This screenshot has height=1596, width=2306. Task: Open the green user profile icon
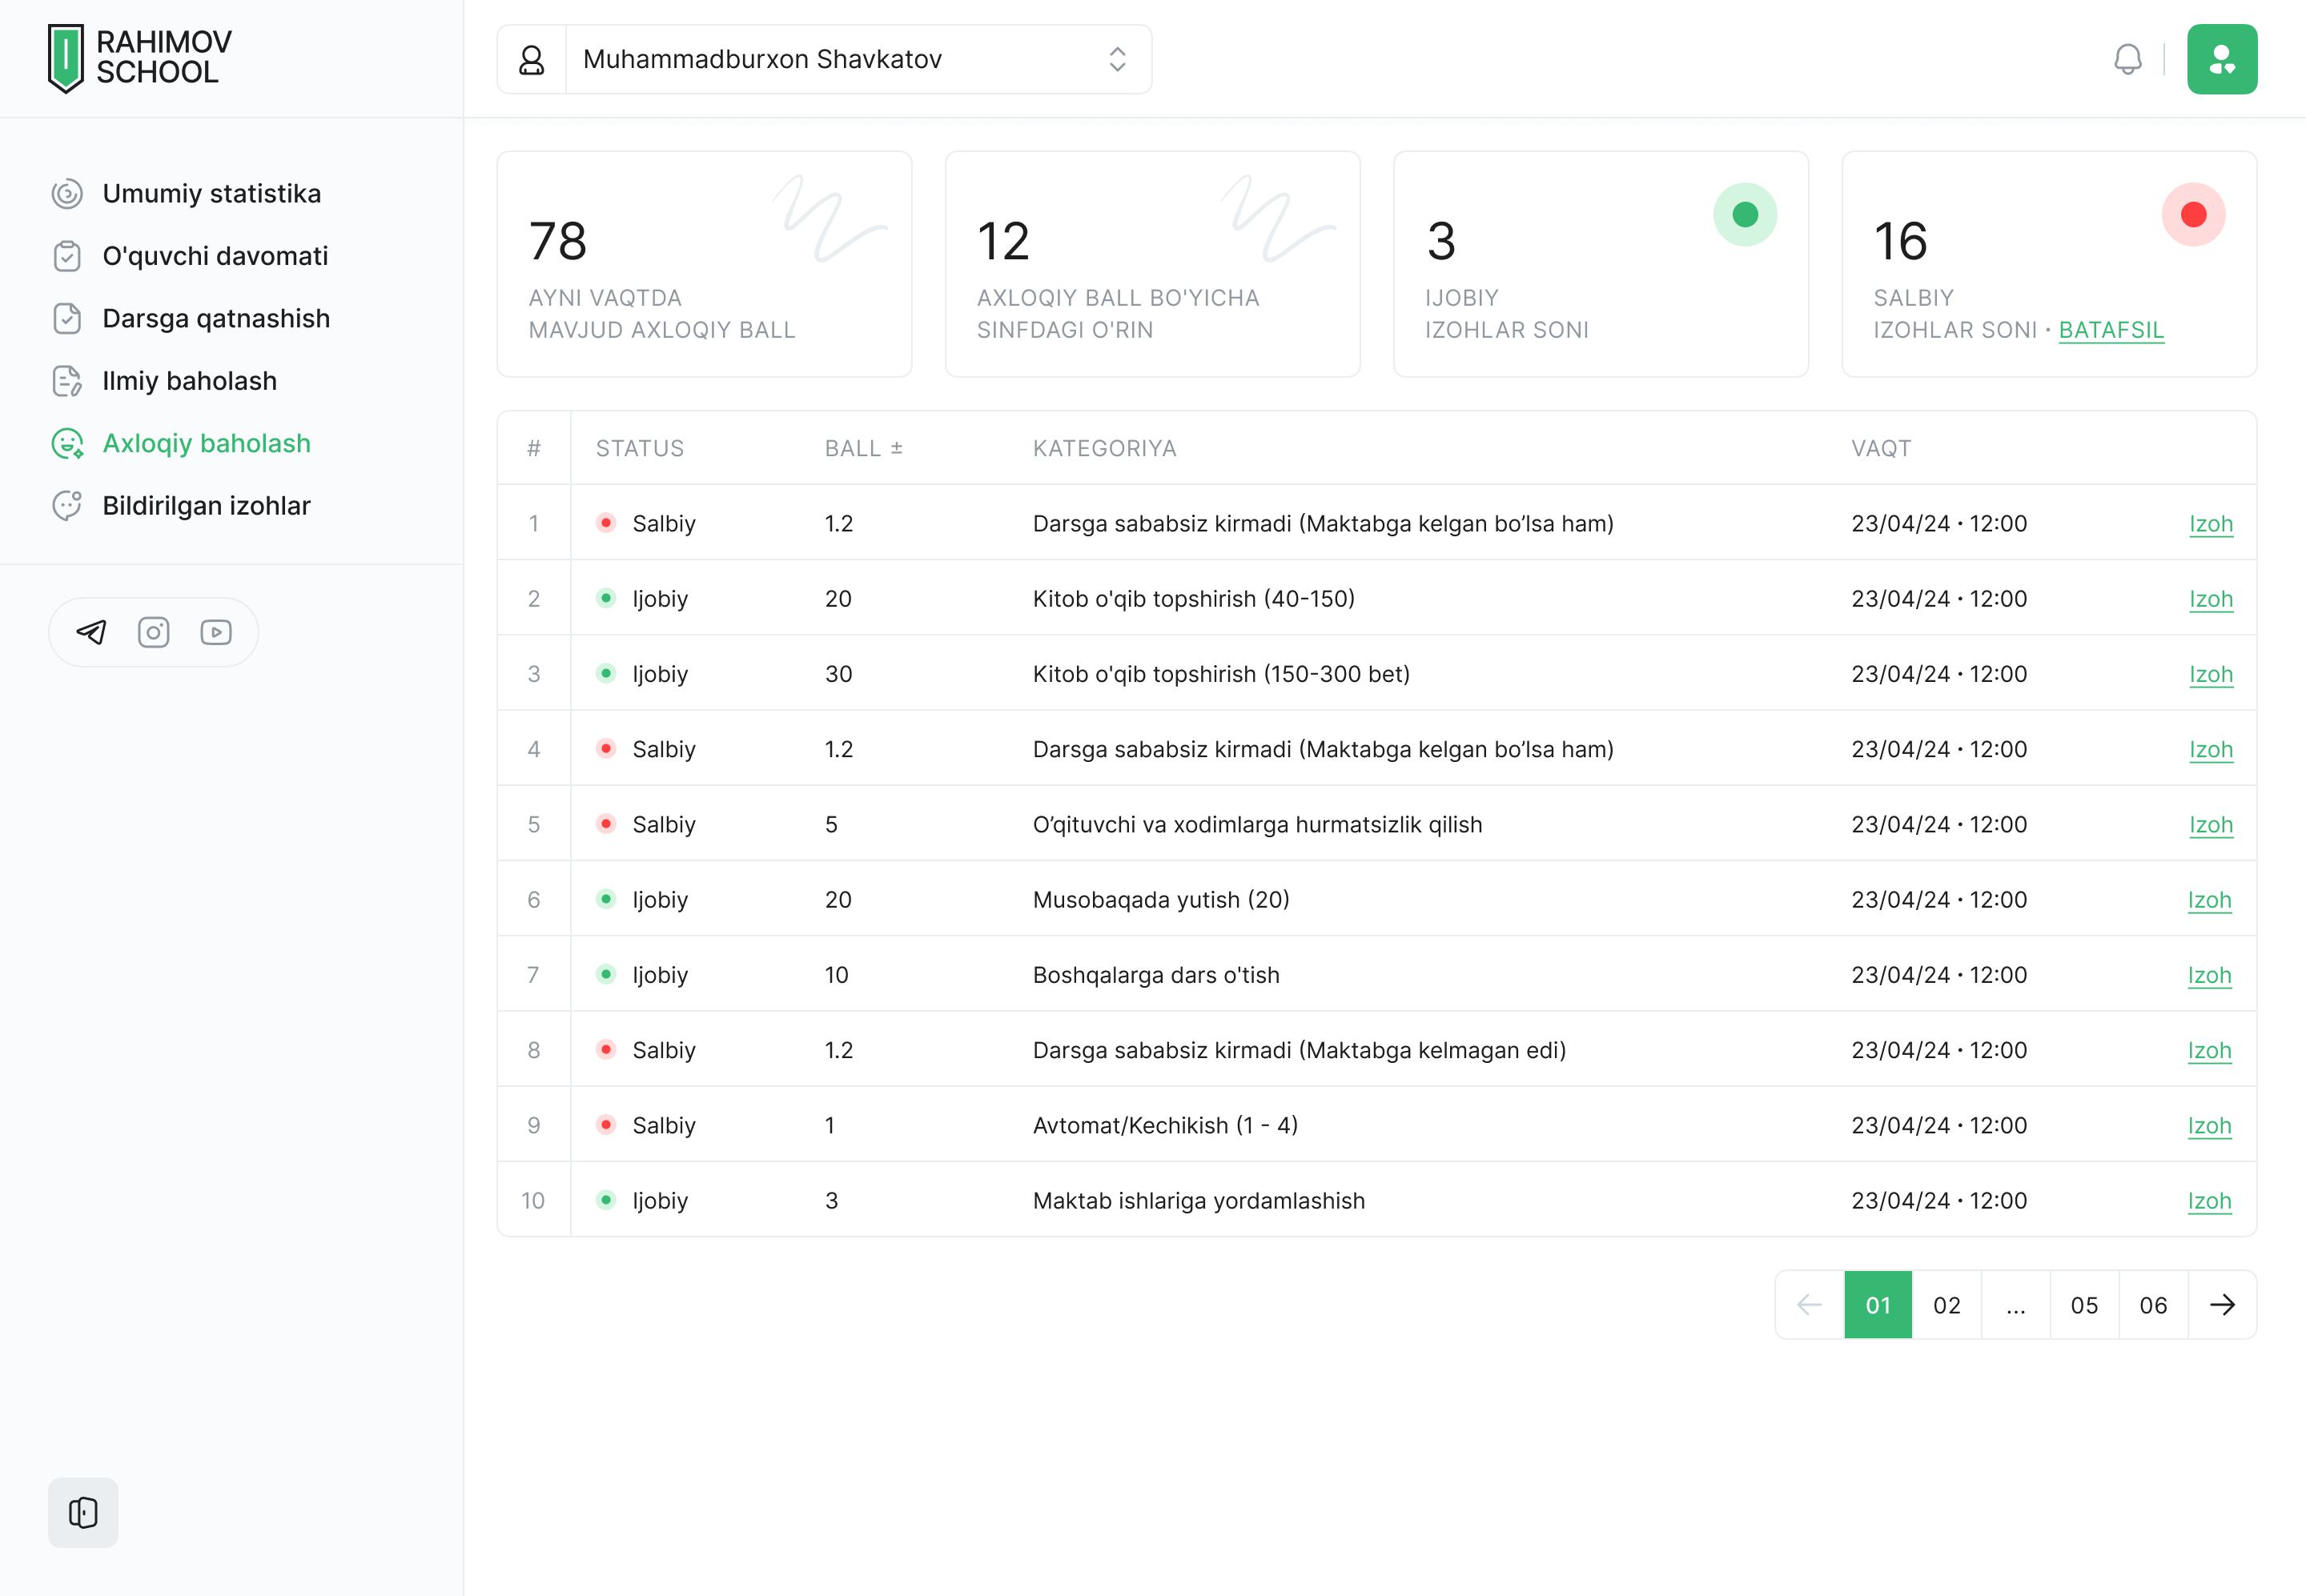pyautogui.click(x=2221, y=59)
